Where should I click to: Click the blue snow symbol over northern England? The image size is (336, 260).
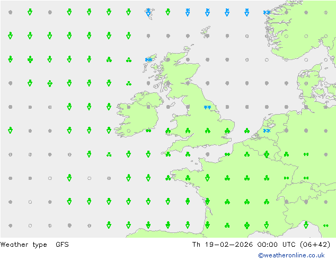207,107
